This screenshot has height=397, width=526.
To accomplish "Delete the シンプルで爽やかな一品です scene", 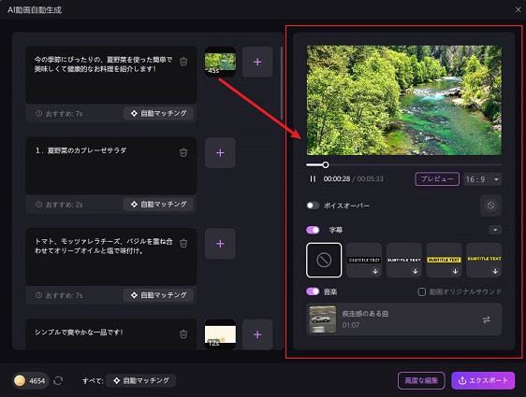I will click(183, 333).
